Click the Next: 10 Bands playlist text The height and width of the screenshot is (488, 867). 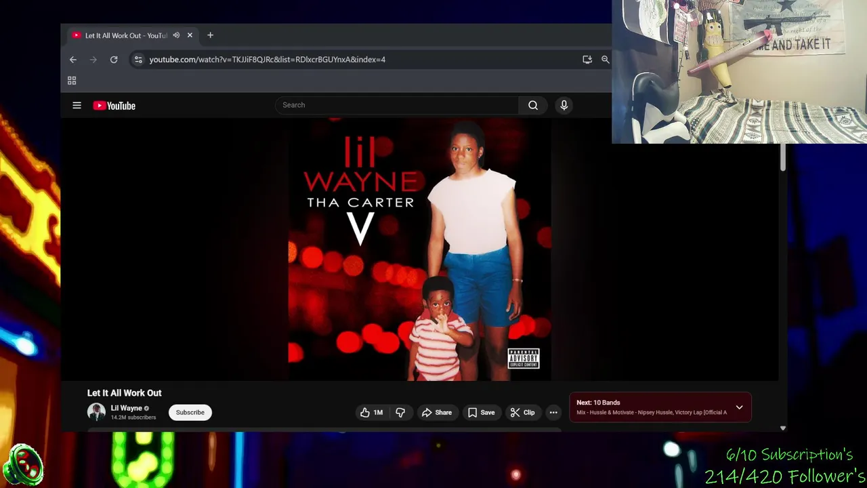pos(598,403)
